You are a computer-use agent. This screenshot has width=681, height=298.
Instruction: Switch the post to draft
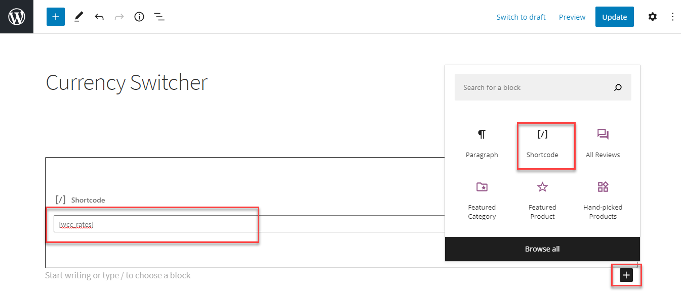click(x=521, y=17)
